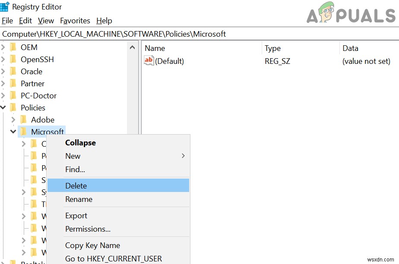Select Export in the context menu
399x264 pixels.
pyautogui.click(x=76, y=215)
